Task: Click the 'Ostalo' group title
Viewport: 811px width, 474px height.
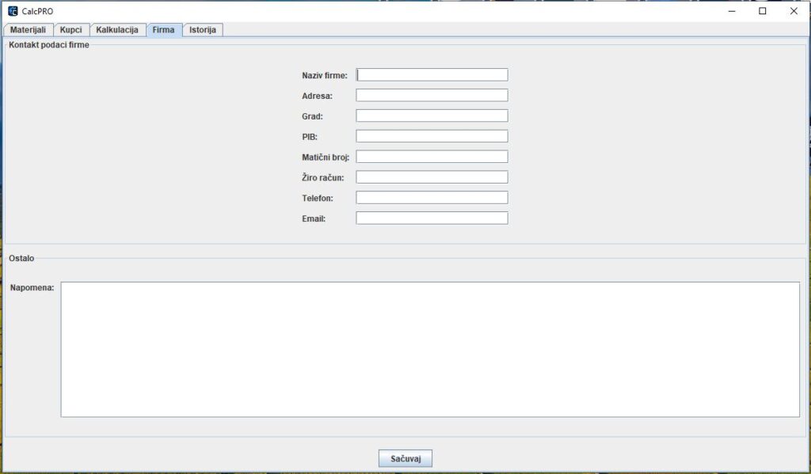Action: point(21,259)
